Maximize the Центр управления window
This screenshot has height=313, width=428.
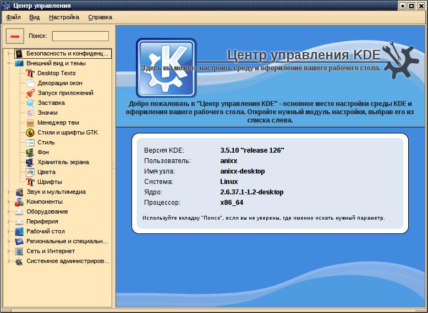[411, 5]
